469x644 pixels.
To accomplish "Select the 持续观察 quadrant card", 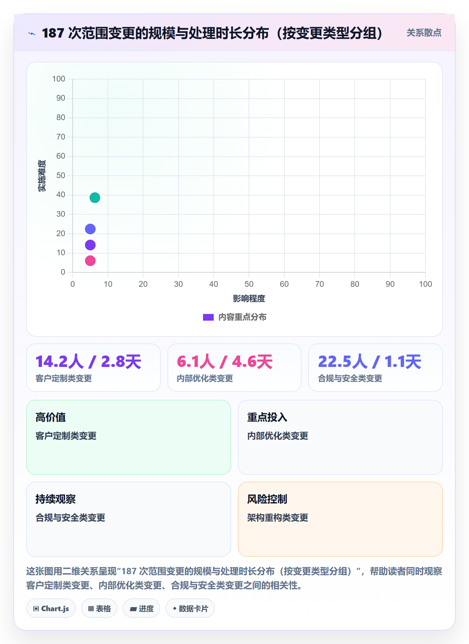I will (x=129, y=519).
